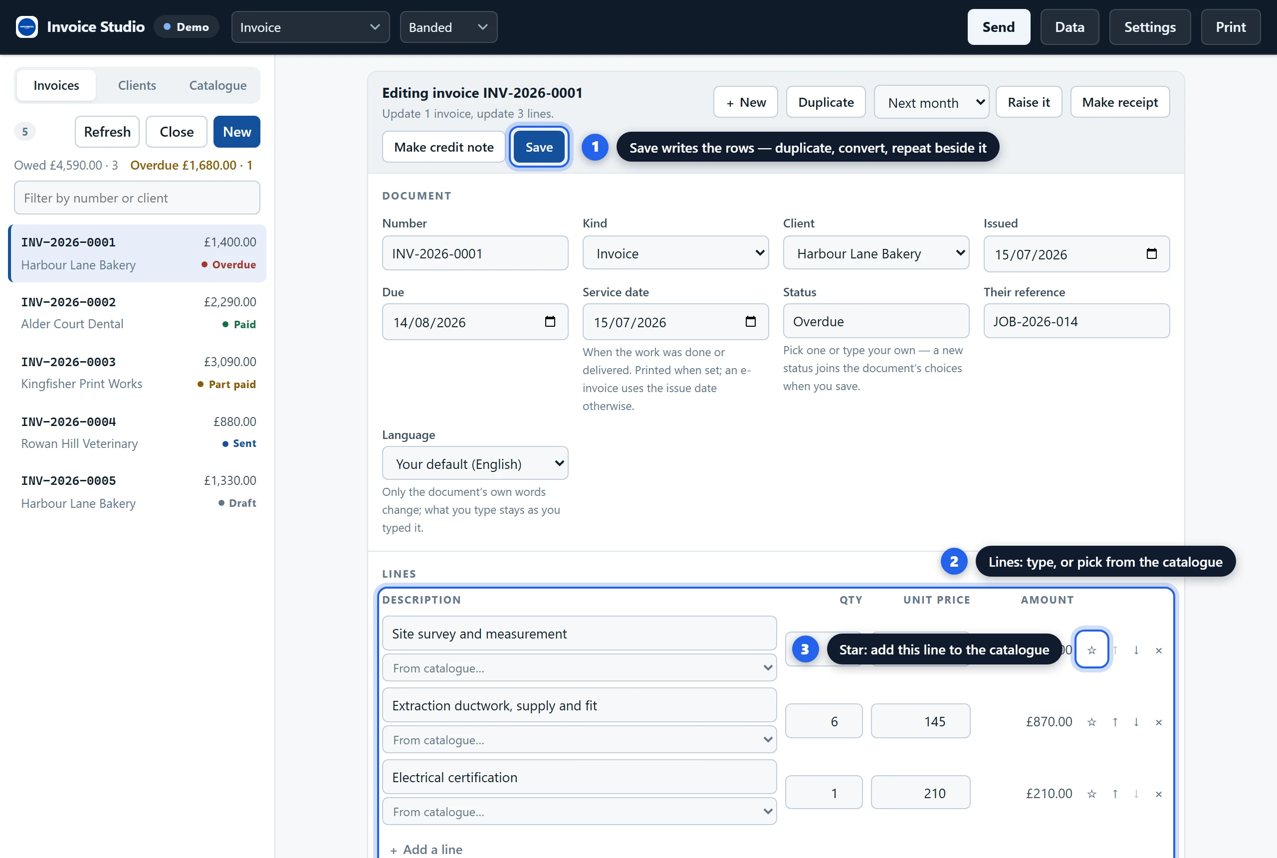Move Electrical certification line up
Viewport: 1277px width, 858px height.
pyautogui.click(x=1114, y=793)
